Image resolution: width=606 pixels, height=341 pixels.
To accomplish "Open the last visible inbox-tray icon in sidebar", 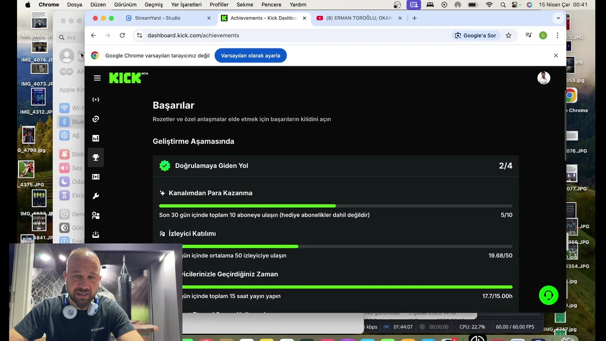I will point(96,234).
